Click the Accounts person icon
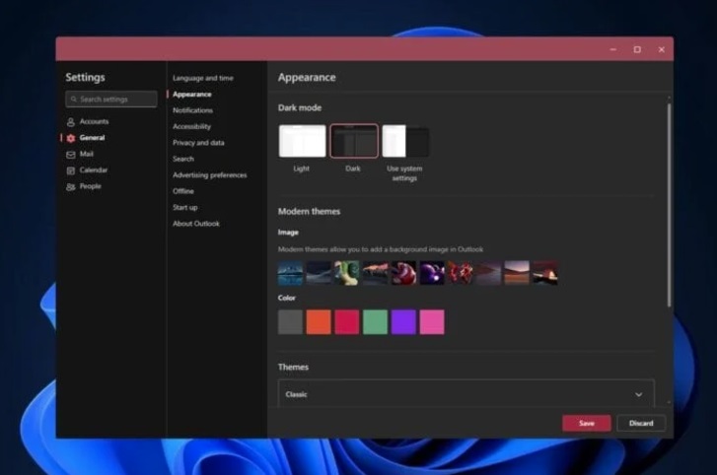The image size is (717, 475). point(70,122)
